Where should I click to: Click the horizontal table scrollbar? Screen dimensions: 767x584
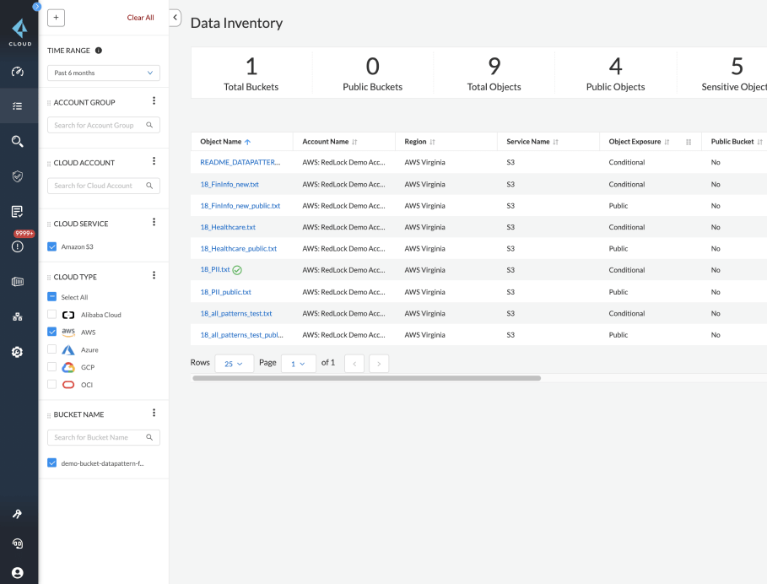pyautogui.click(x=366, y=378)
